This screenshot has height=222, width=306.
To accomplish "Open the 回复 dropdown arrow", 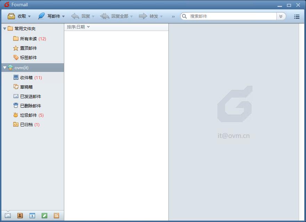I will click(x=93, y=16).
